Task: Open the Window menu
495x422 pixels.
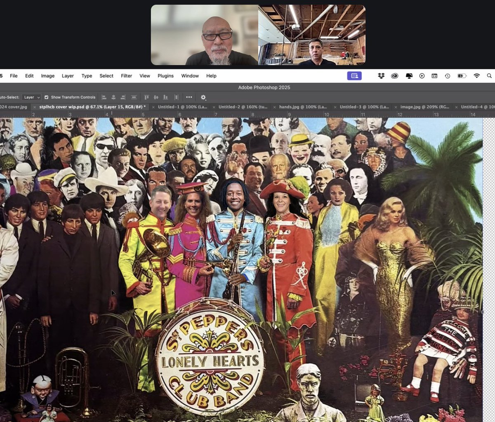Action: pyautogui.click(x=190, y=76)
